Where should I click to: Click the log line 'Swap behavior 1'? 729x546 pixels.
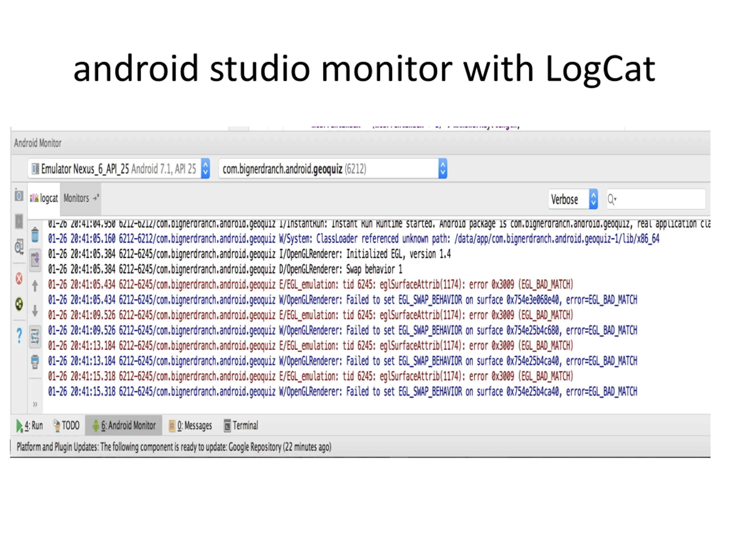point(225,269)
